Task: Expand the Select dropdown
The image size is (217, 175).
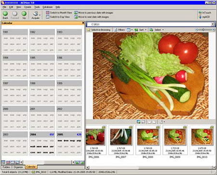Action: click(157, 30)
